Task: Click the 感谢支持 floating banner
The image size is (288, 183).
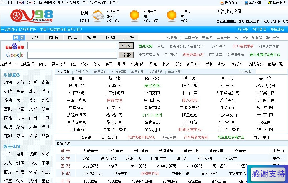Action: 268,174
